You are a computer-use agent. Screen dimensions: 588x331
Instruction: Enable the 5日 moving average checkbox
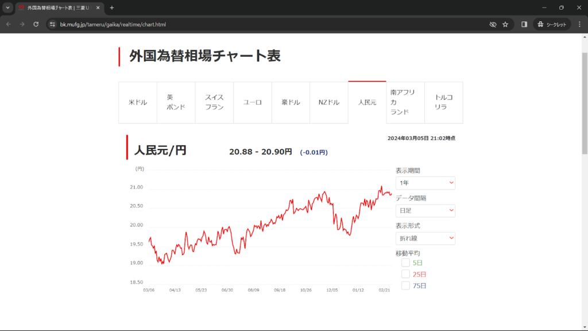tap(405, 263)
